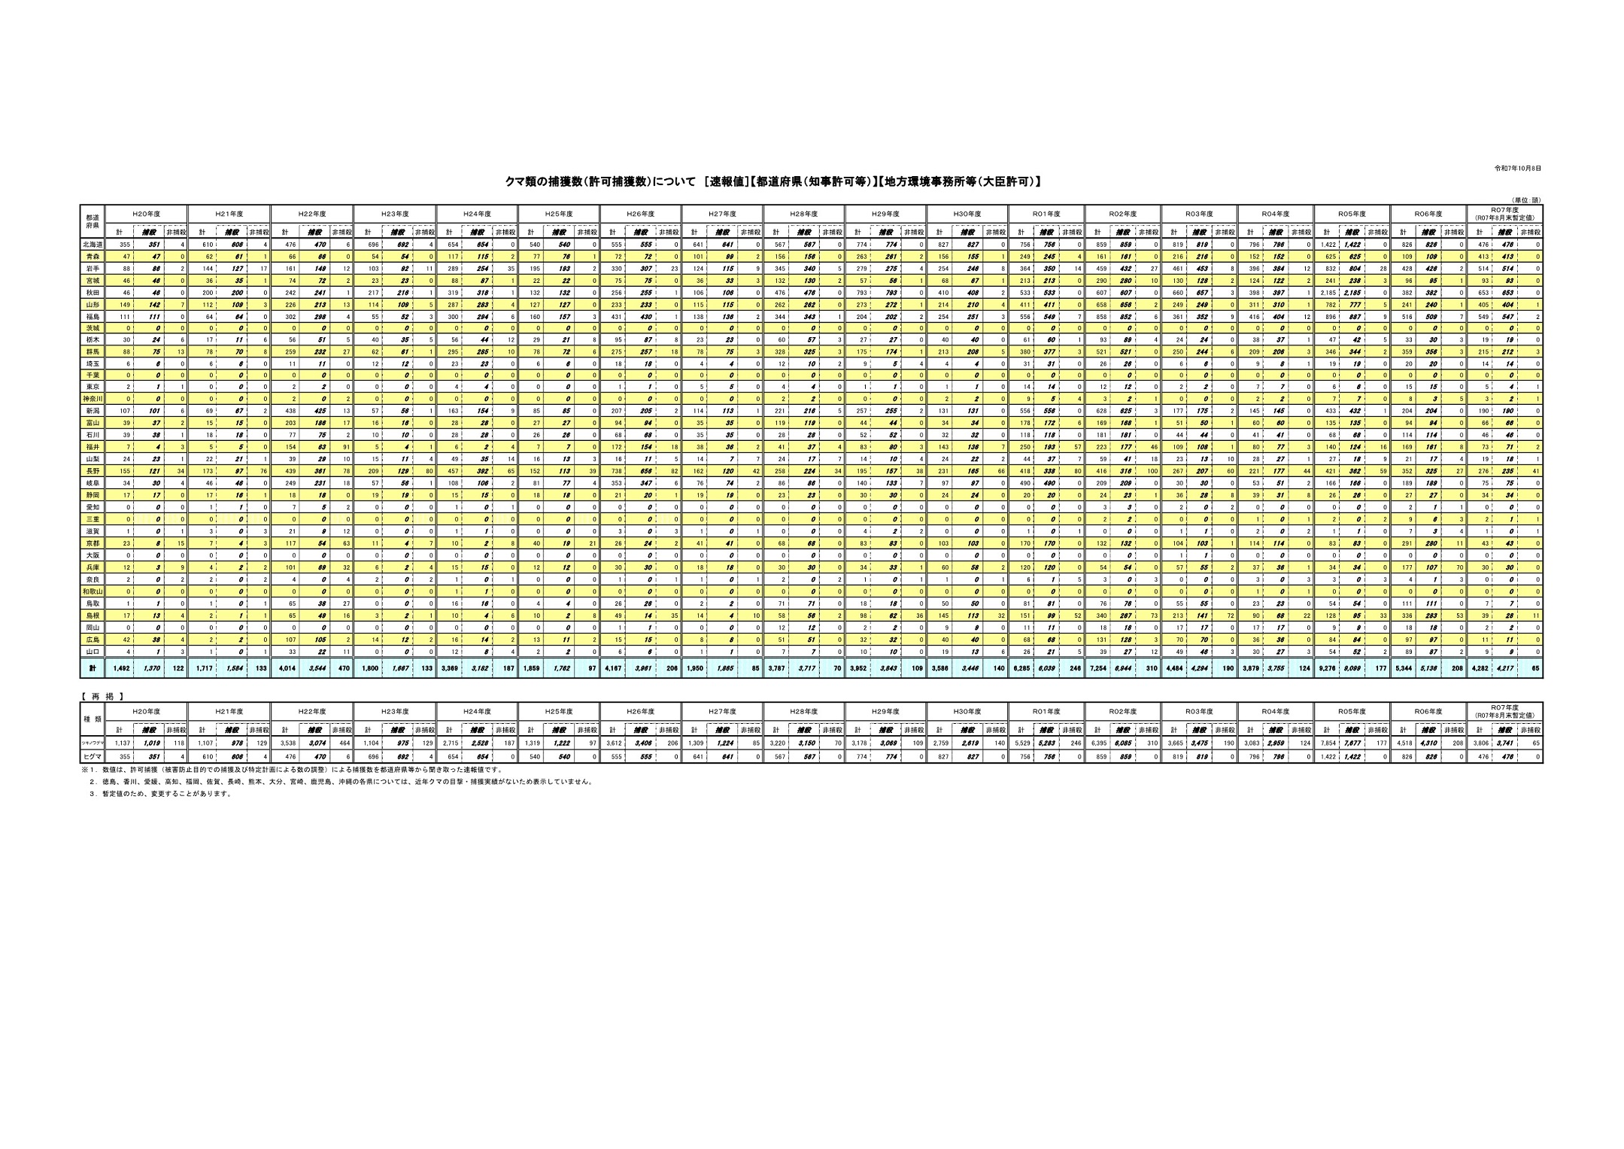The height and width of the screenshot is (1149, 1624).
Task: Click footnote 3 about 暫定値
Action: pyautogui.click(x=162, y=794)
